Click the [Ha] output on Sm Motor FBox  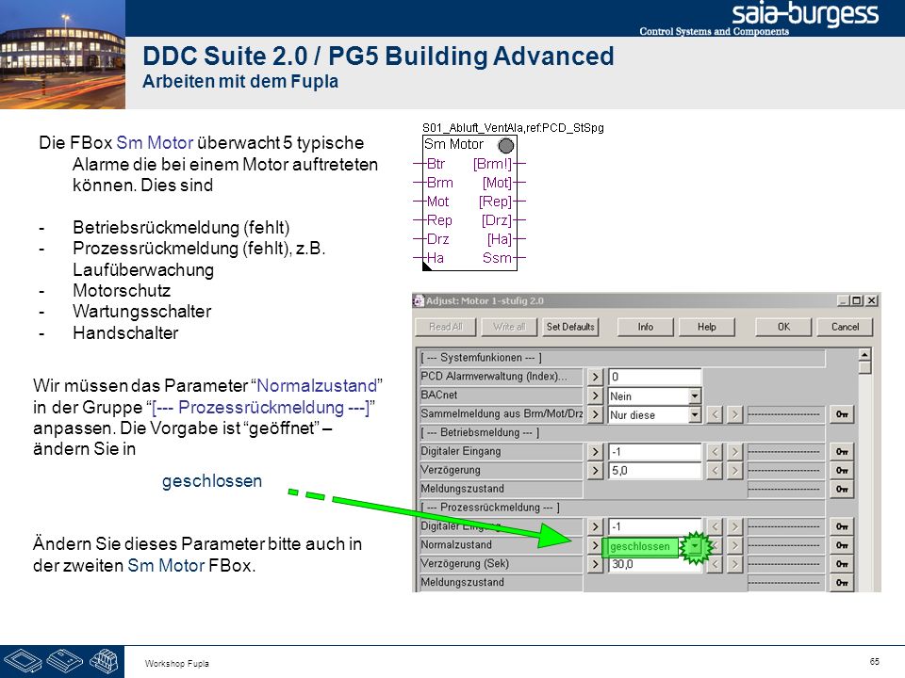500,238
